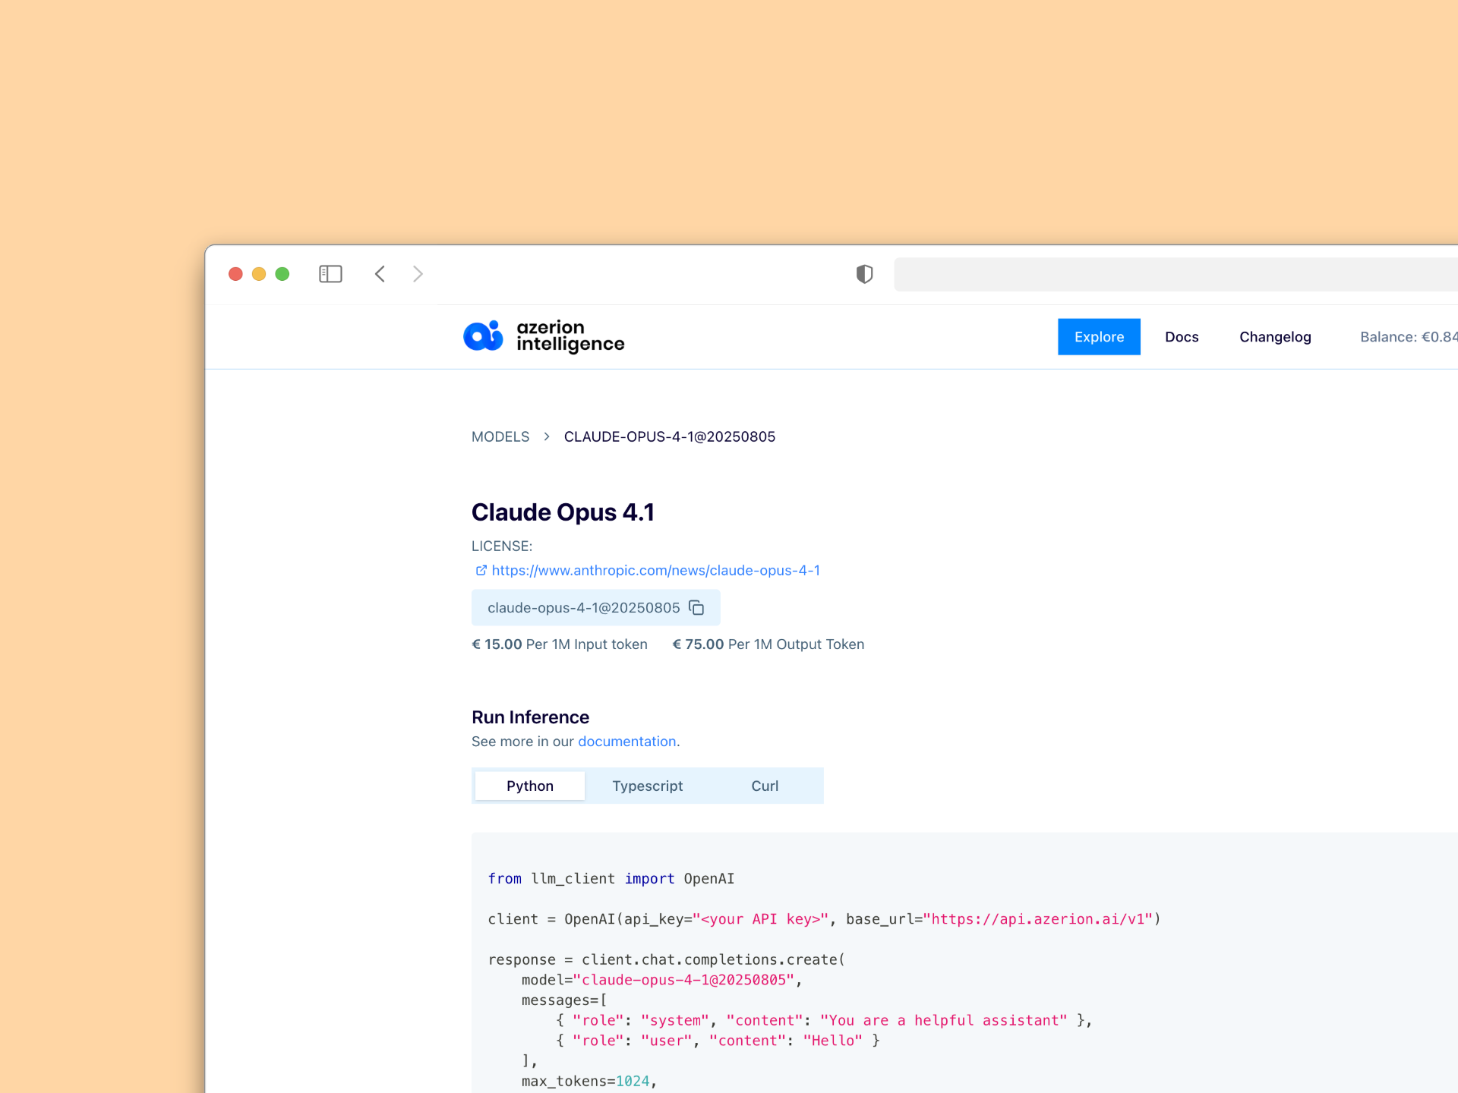Screen dimensions: 1458x1093
Task: Click the claude-opus-4-1@20250805 model ID chip
Action: click(595, 607)
